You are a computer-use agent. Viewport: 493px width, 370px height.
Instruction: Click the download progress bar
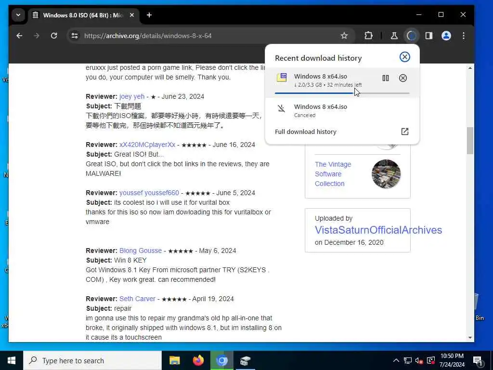pyautogui.click(x=342, y=93)
